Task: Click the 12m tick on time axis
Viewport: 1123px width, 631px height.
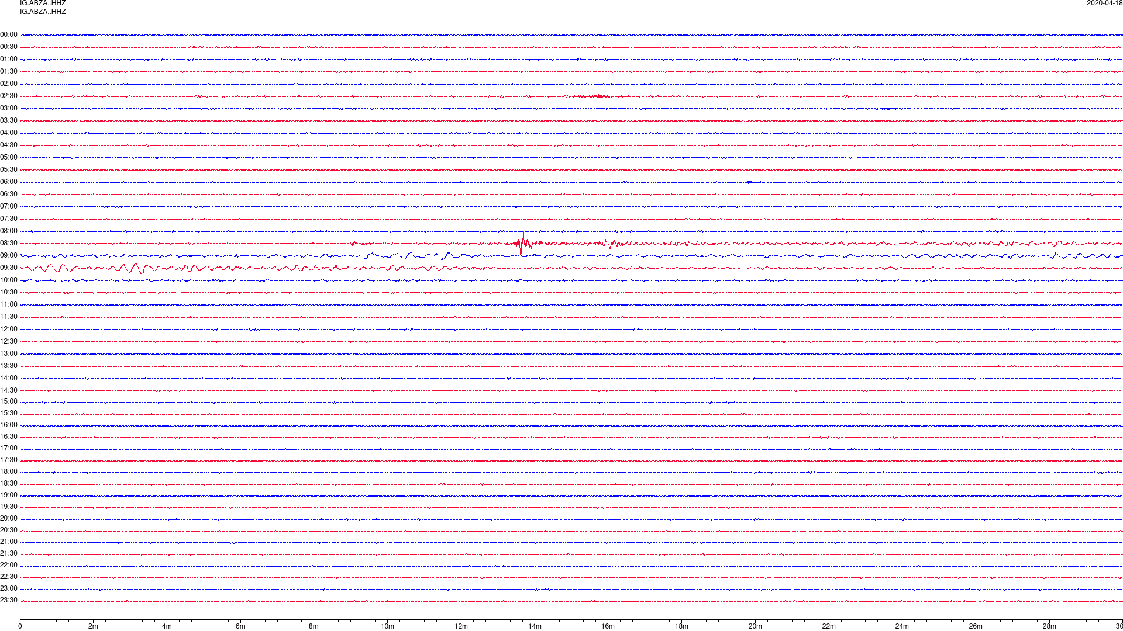Action: [461, 626]
